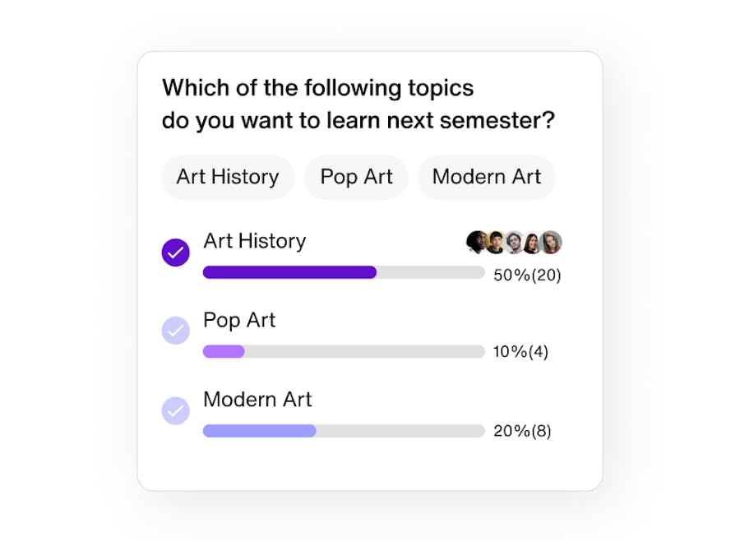Click the purple checkmark icon beside Art History
Screen dimensions: 740x542
coord(175,252)
